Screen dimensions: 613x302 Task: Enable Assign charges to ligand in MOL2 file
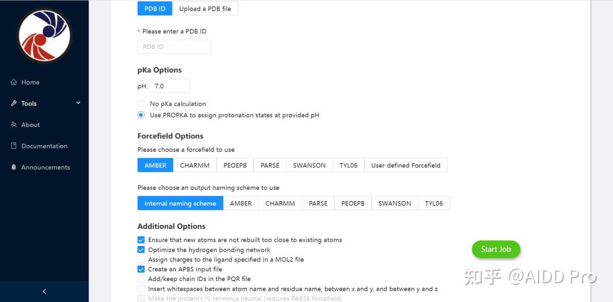(x=141, y=260)
